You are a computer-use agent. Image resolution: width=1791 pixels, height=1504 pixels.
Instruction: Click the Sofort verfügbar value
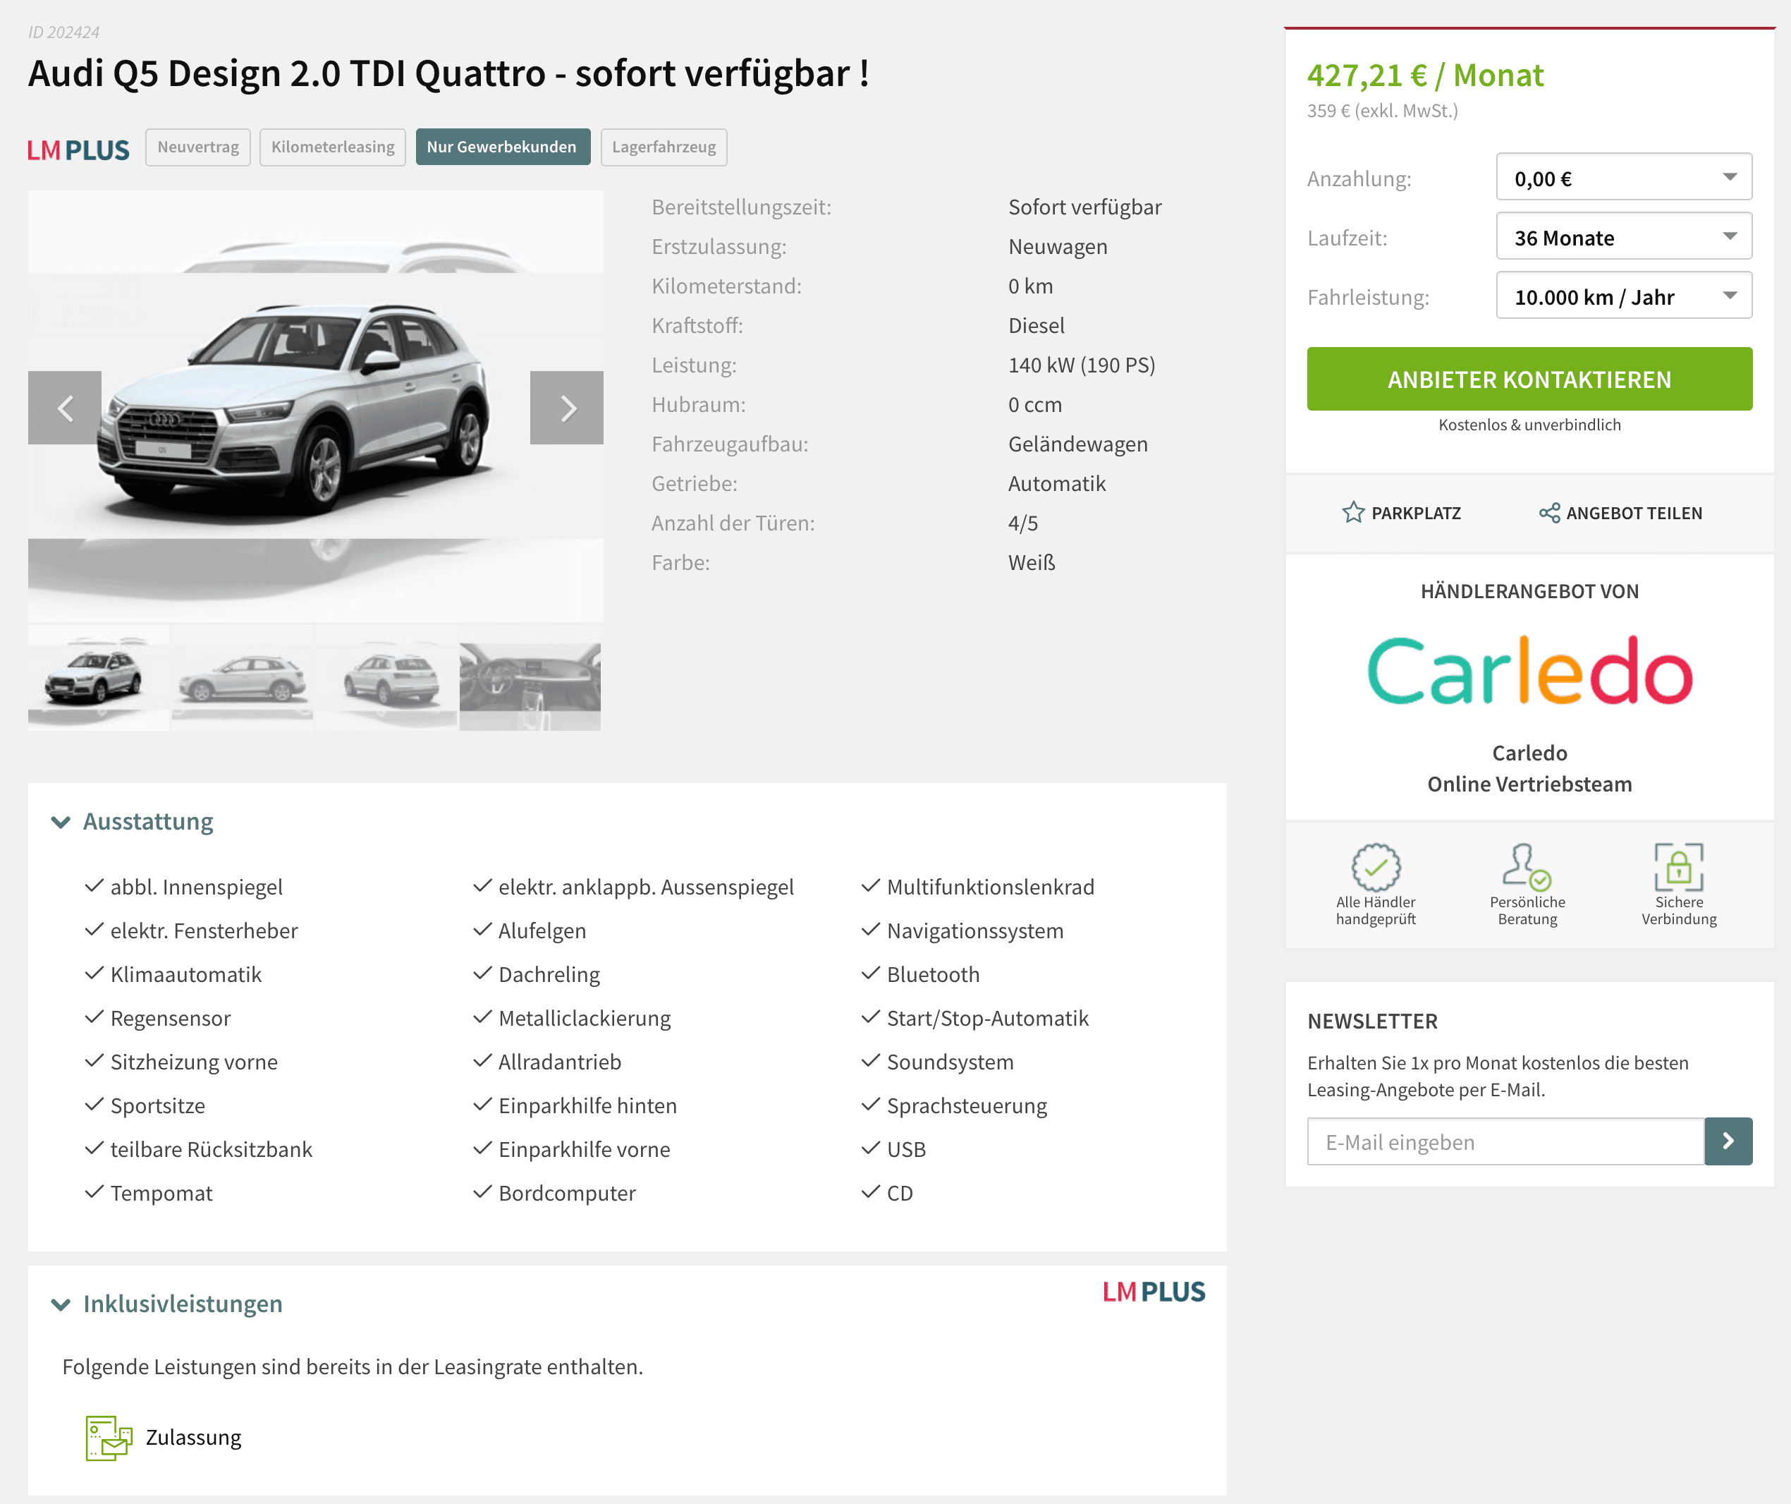pos(1084,207)
